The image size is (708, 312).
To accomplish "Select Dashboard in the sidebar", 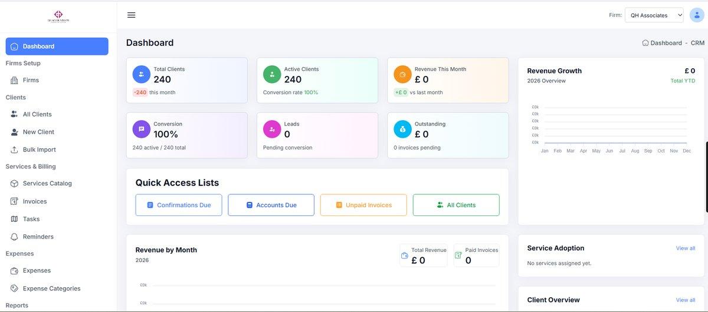I will coord(57,47).
